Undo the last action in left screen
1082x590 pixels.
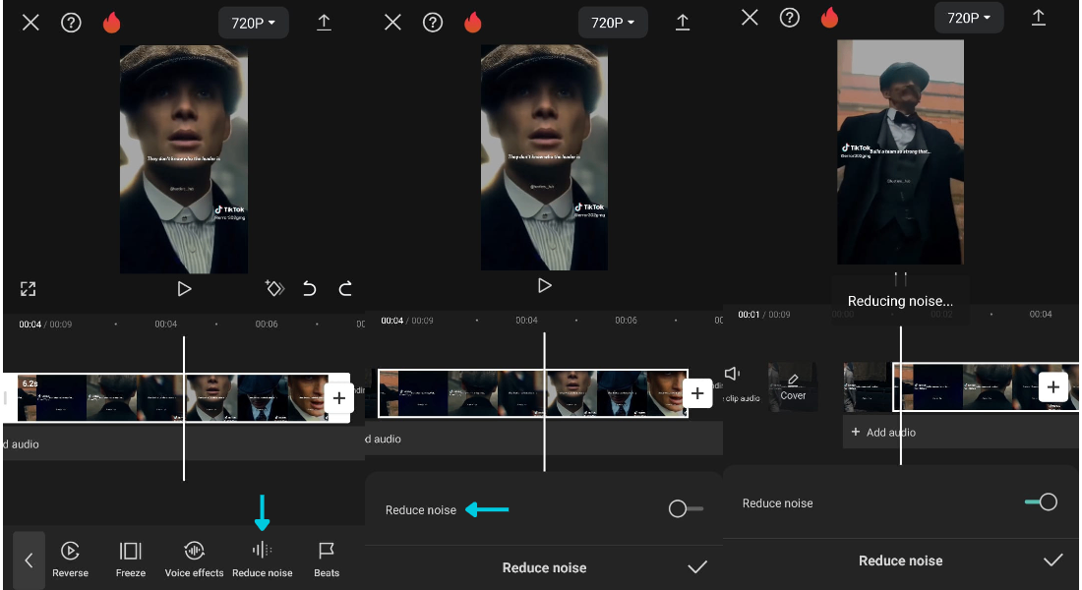point(309,288)
